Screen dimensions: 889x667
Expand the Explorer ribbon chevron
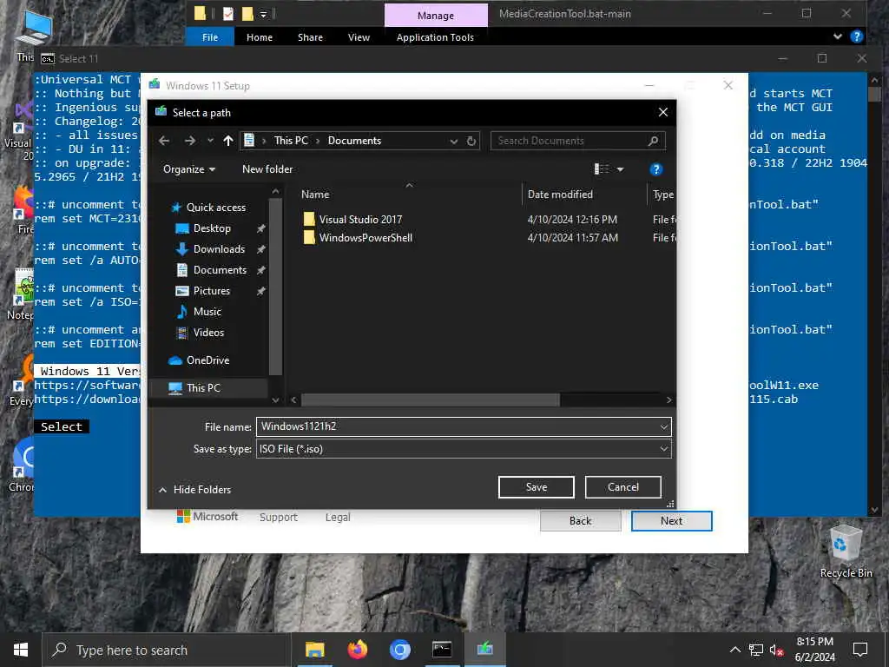pyautogui.click(x=838, y=36)
